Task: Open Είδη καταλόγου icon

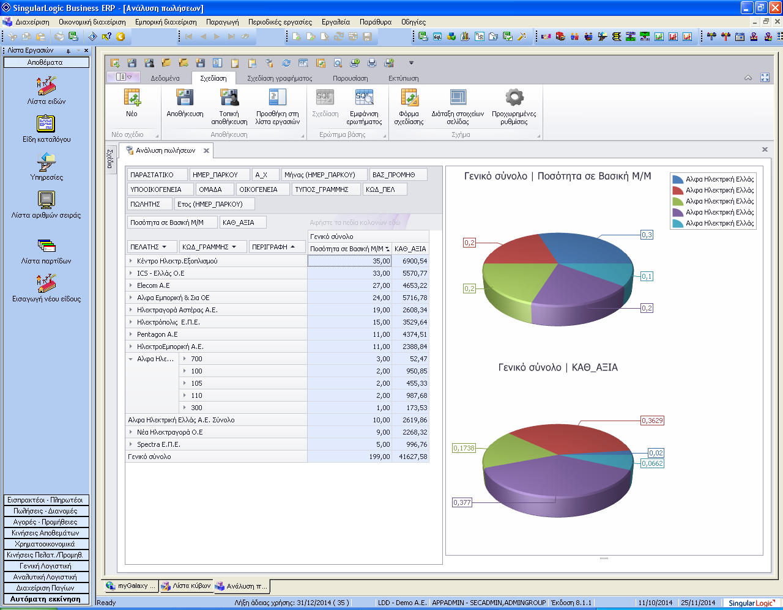Action: (x=46, y=123)
